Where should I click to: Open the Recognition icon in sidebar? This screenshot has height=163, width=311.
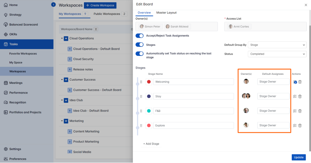[6, 102]
